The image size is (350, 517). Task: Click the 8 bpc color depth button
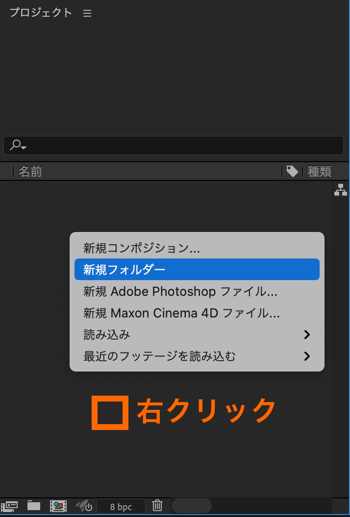click(x=121, y=506)
